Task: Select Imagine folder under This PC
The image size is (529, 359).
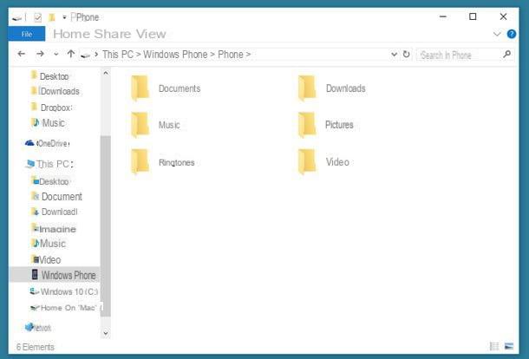Action: 54,229
